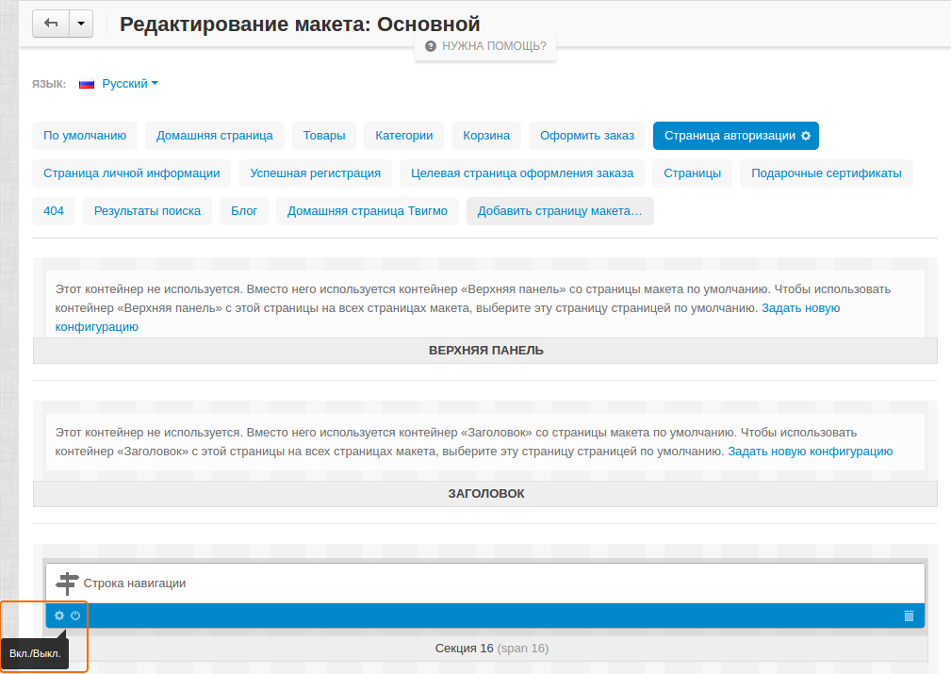The width and height of the screenshot is (951, 674).
Task: Open the Русский language dropdown
Action: (124, 83)
